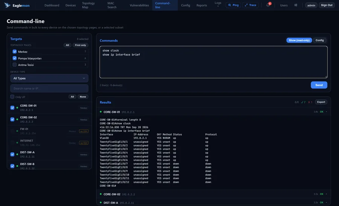Click the OK status of CORE-SW-01
The image size is (339, 206).
322,112
